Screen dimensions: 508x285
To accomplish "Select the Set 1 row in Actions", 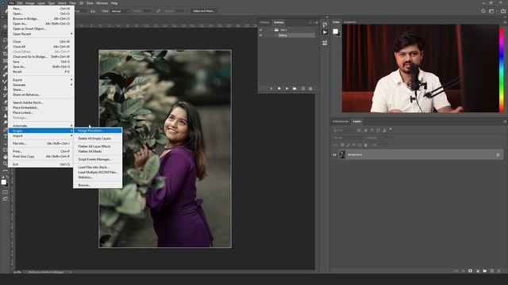I will point(287,30).
